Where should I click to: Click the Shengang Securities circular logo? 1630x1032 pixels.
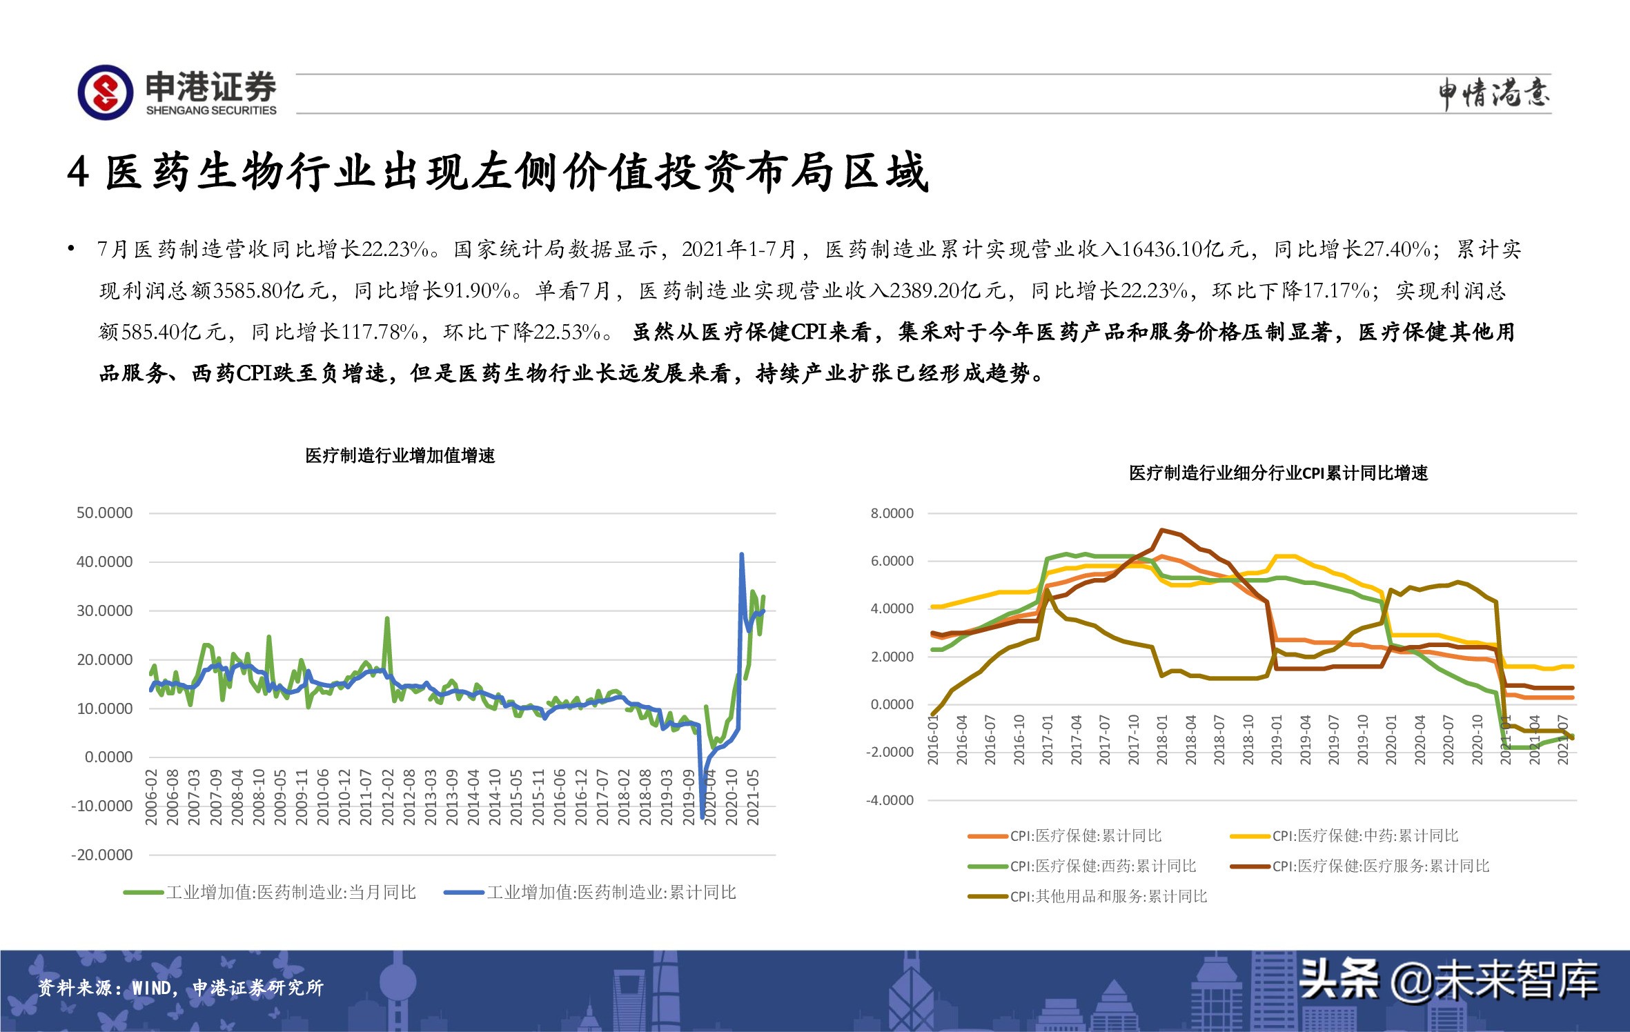[x=105, y=92]
